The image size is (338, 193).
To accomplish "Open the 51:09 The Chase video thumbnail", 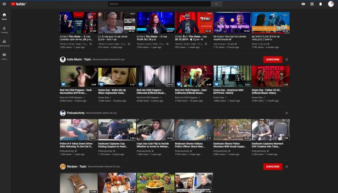I will (79, 22).
